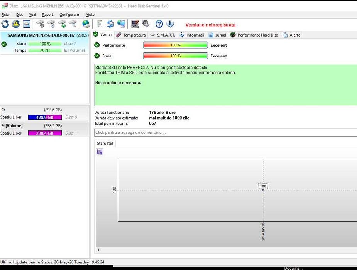Click the speaker sound toolbar icon
Image resolution: width=357 pixels, height=270 pixels.
[146, 24]
